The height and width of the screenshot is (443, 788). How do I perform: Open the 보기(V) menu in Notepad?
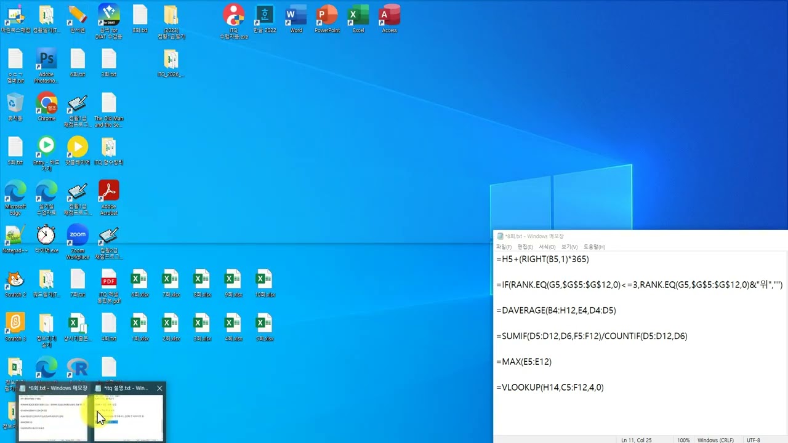(569, 247)
